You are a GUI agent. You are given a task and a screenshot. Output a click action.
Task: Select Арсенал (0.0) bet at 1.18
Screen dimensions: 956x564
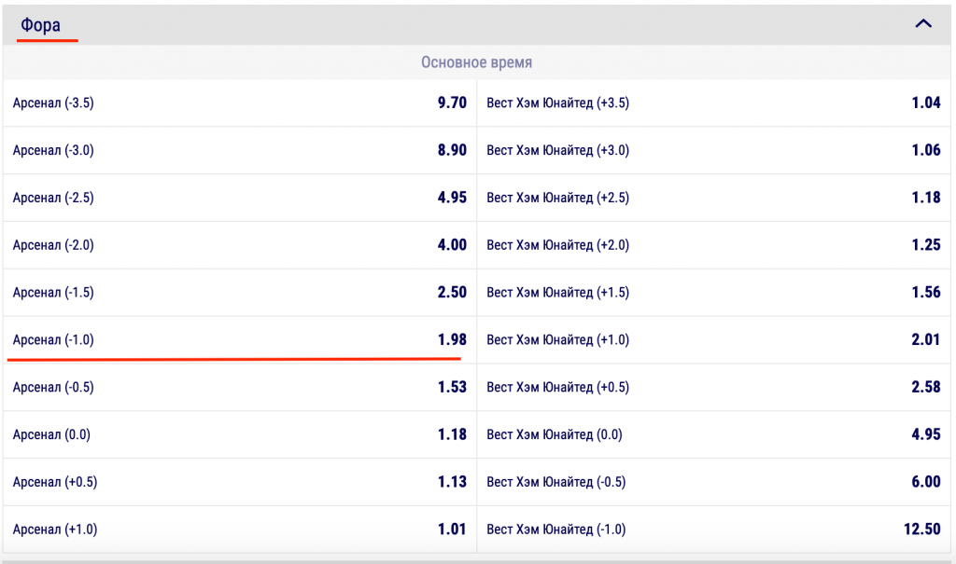point(240,434)
